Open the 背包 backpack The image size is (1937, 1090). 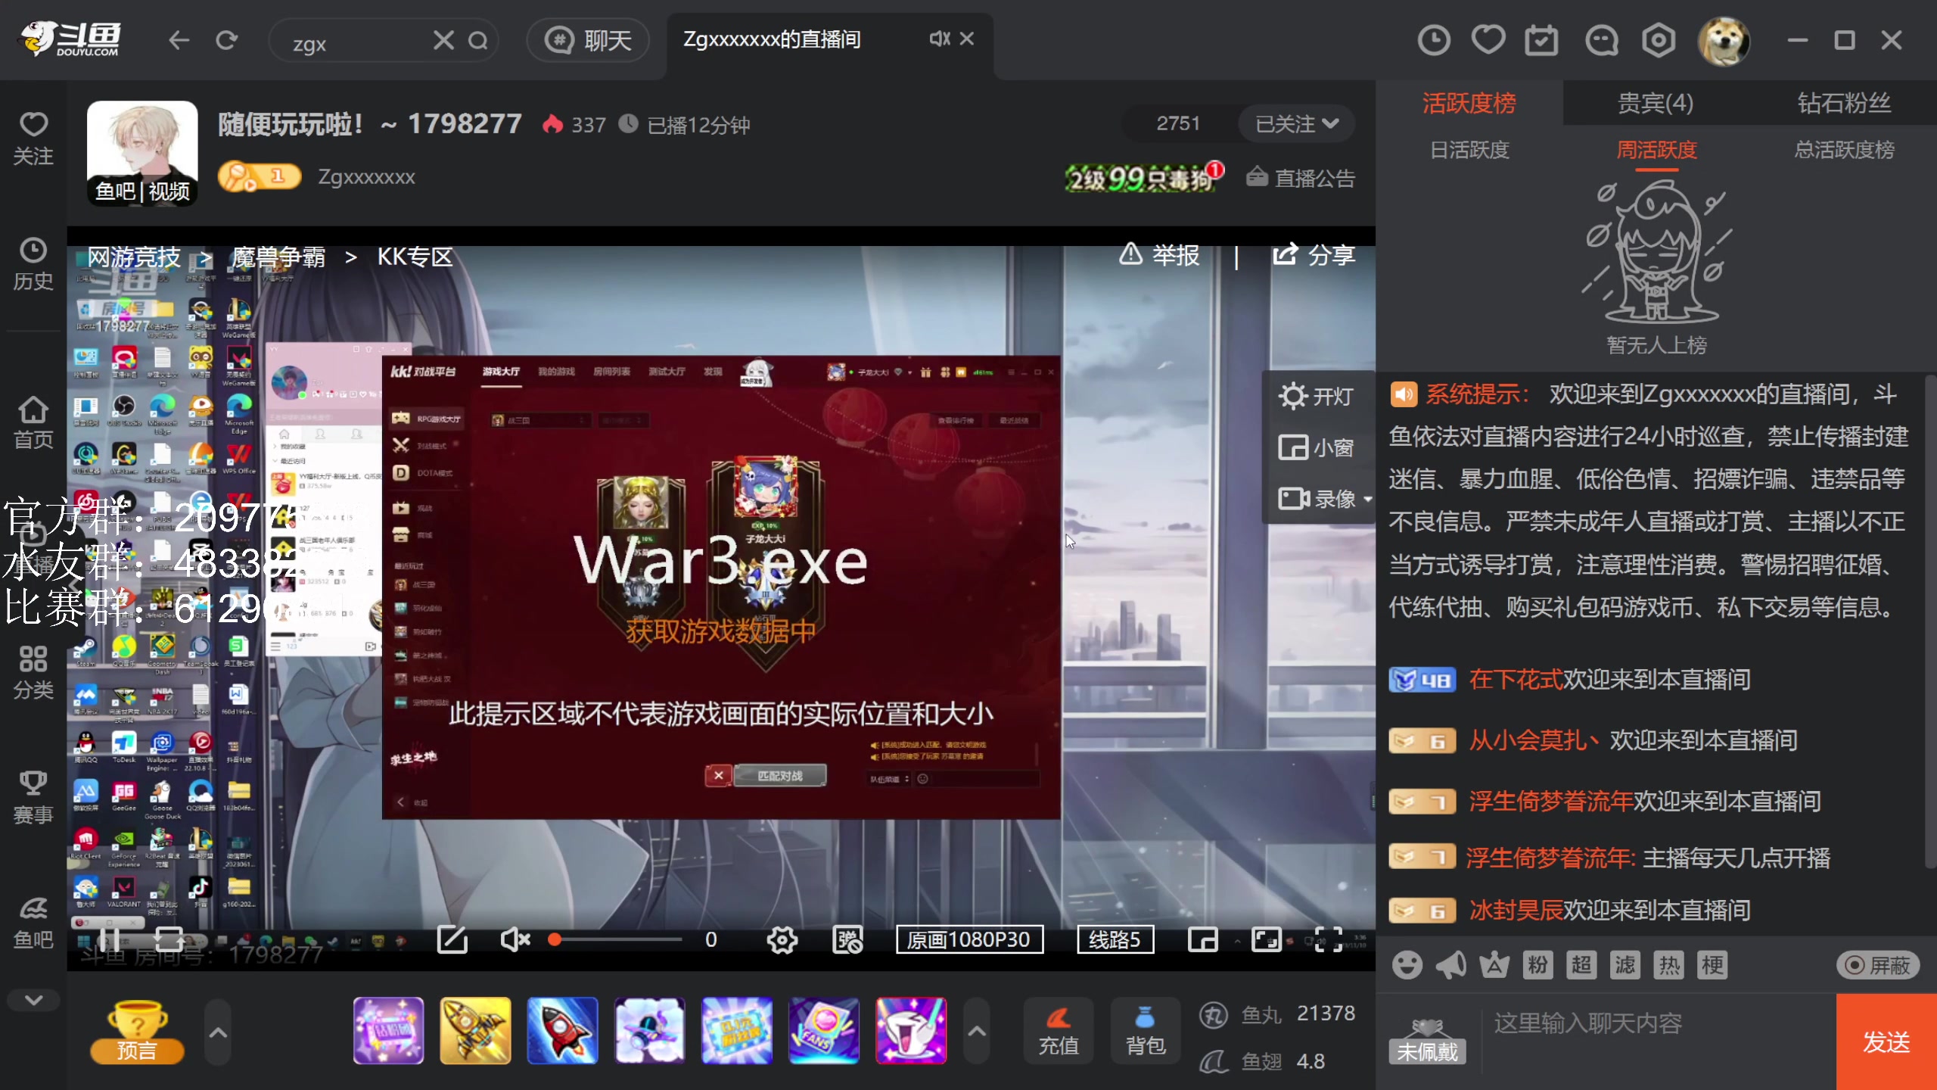pos(1146,1031)
